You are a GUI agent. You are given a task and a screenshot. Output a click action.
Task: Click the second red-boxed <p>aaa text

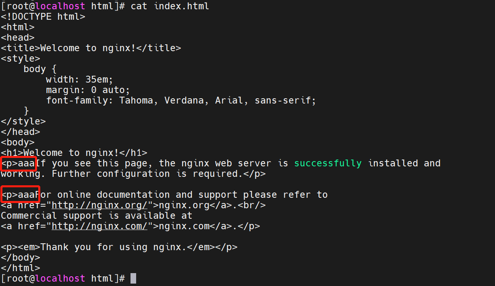coord(20,195)
